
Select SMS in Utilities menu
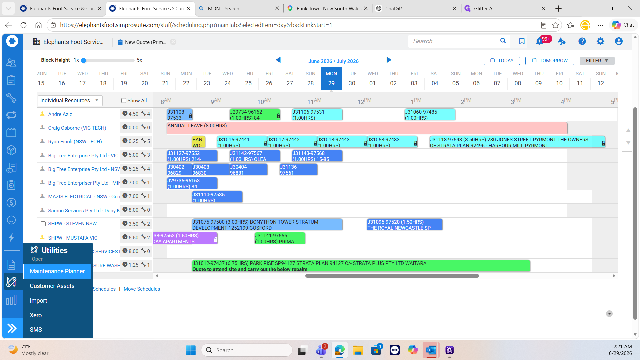(x=36, y=330)
